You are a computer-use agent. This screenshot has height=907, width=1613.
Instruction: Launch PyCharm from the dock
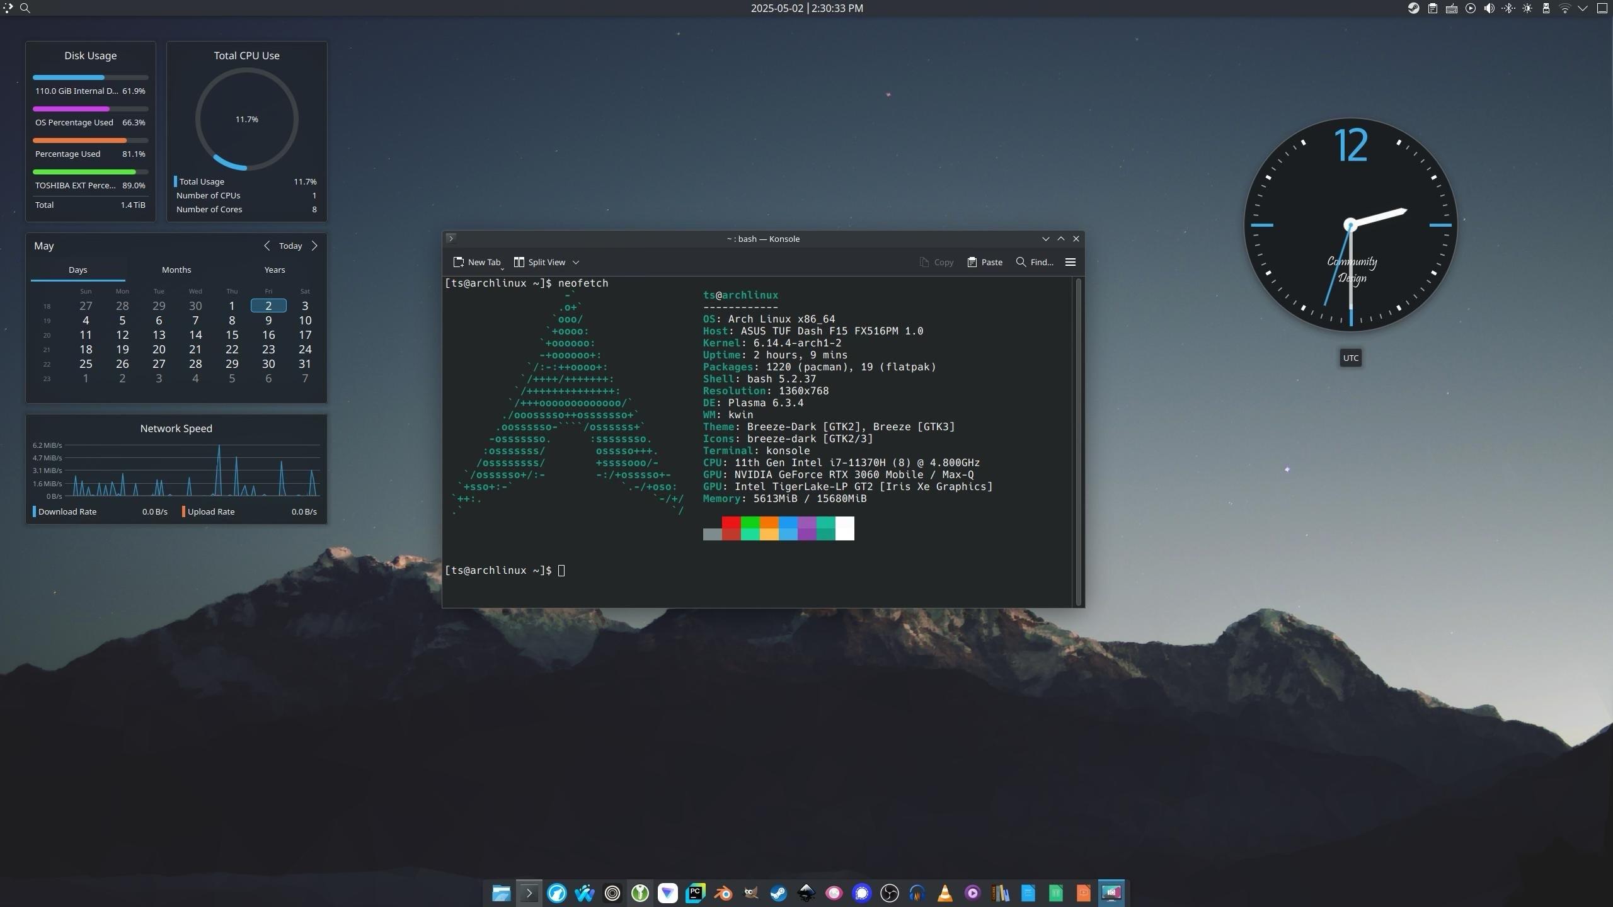tap(696, 893)
